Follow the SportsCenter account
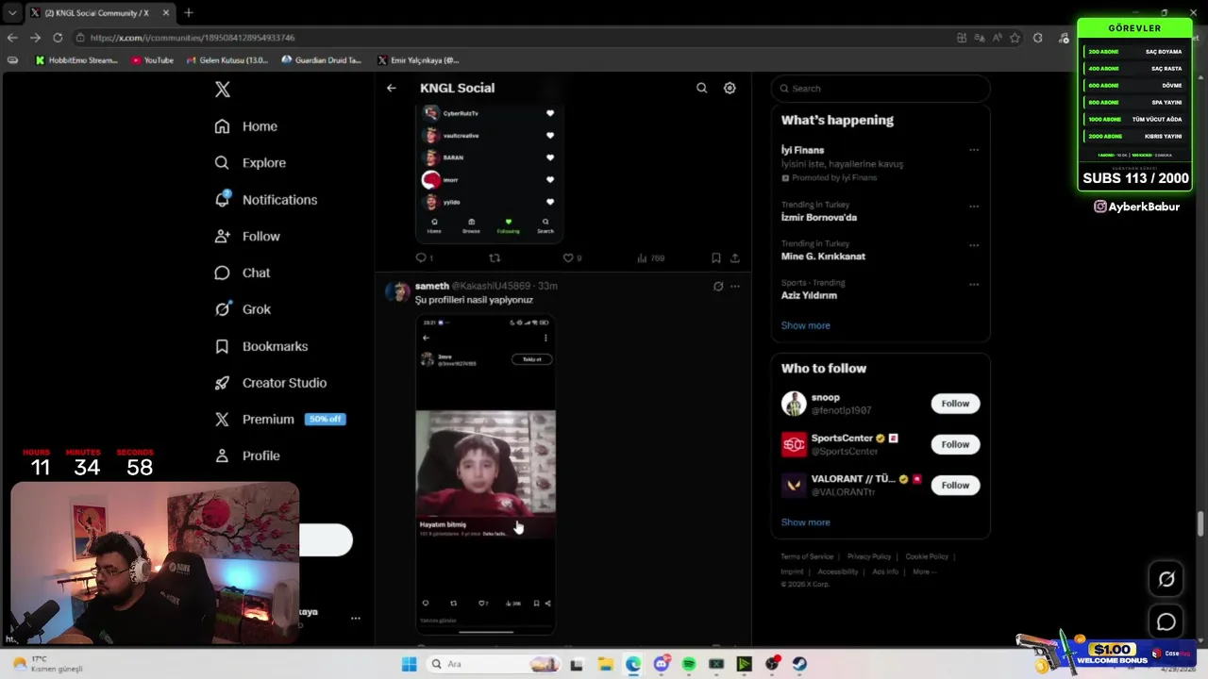This screenshot has height=679, width=1208. click(x=955, y=444)
